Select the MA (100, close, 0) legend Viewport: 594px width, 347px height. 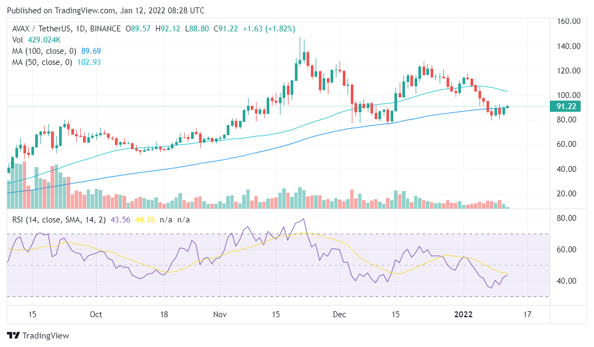pos(42,51)
